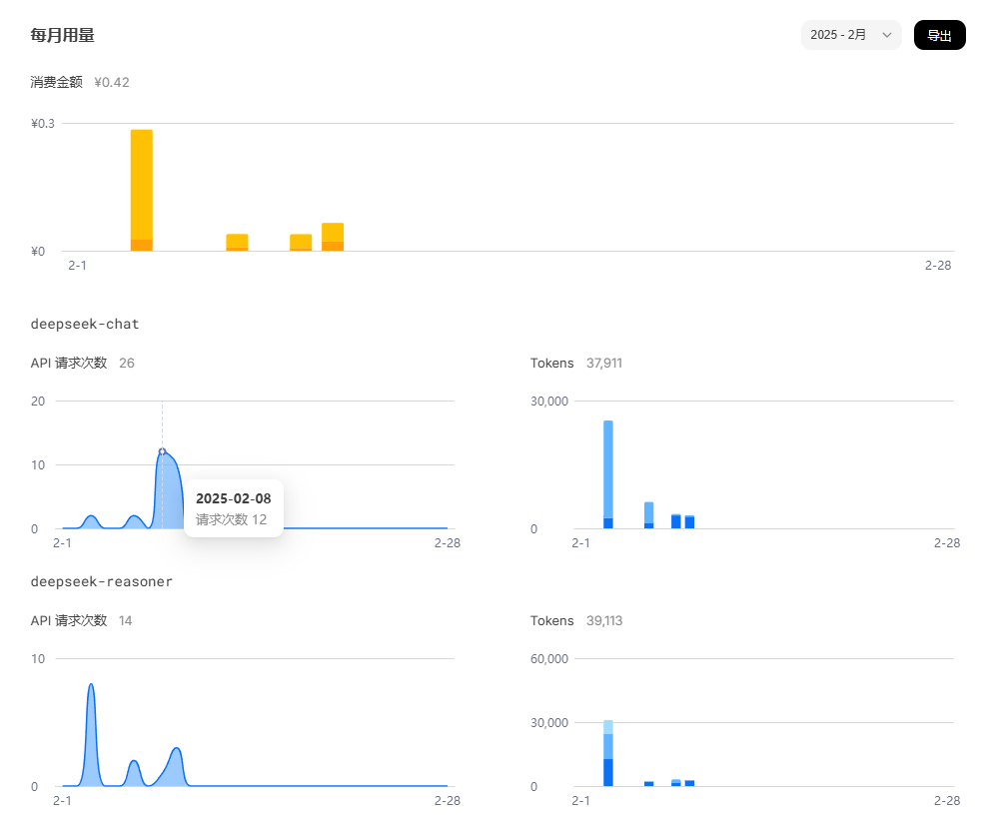Screen dimensions: 991x828
Task: Click the 消费金额 label
Action: click(56, 82)
